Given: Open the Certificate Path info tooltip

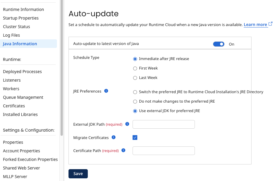Looking at the screenshot, I should coord(123,150).
